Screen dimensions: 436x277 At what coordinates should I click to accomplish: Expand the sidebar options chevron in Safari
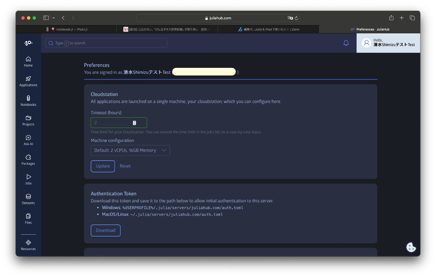click(54, 18)
